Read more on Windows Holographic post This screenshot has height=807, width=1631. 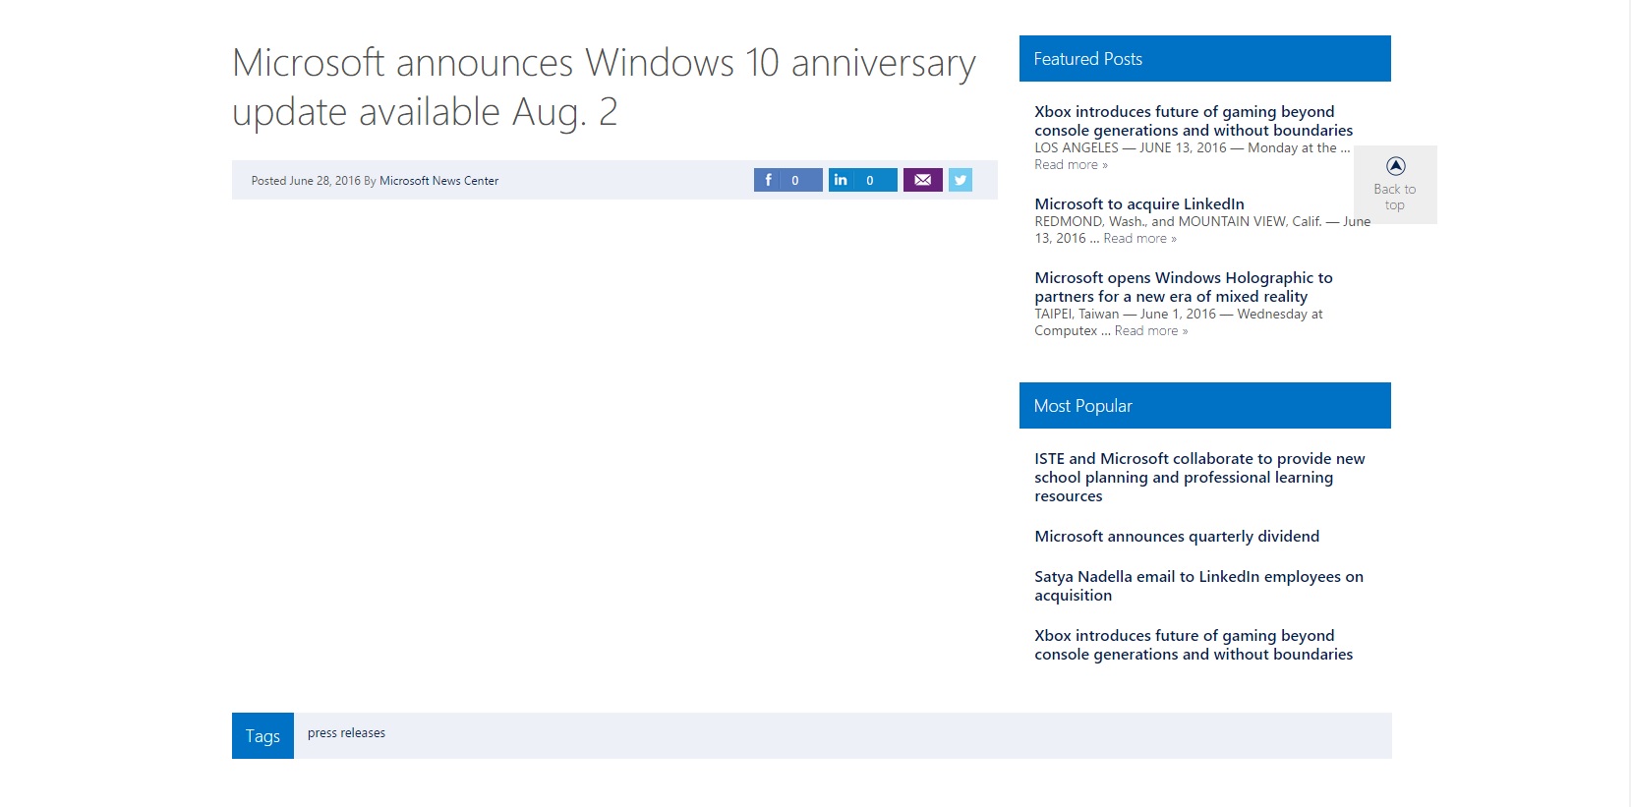tap(1151, 331)
